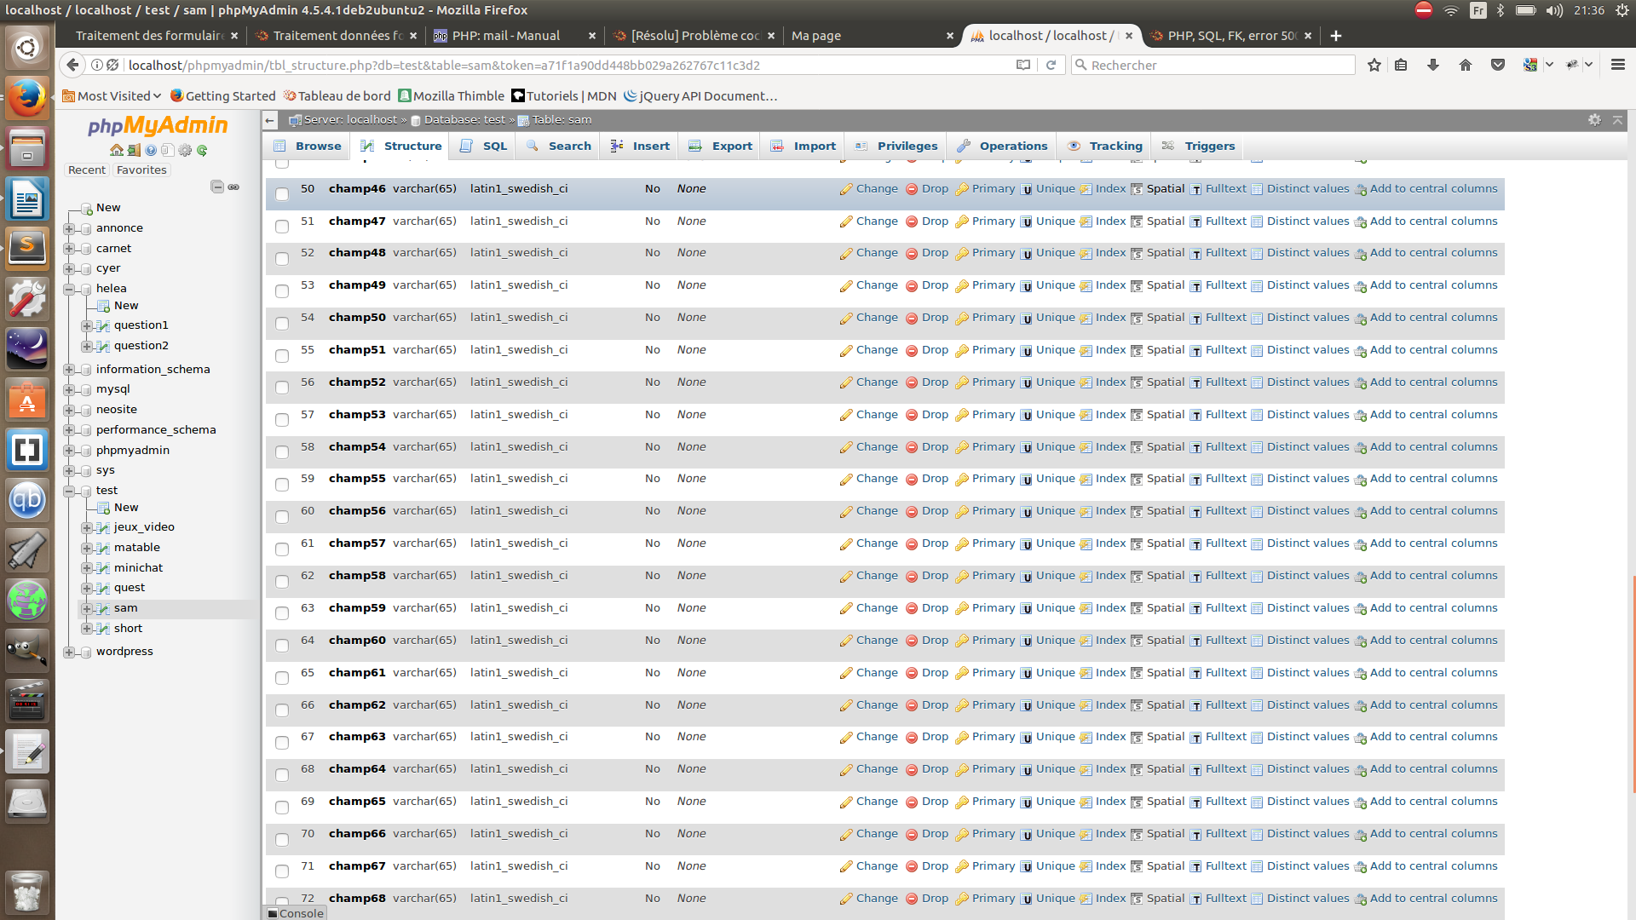This screenshot has height=920, width=1636.
Task: Click collapse all icon in navigation tree
Action: pos(217,187)
